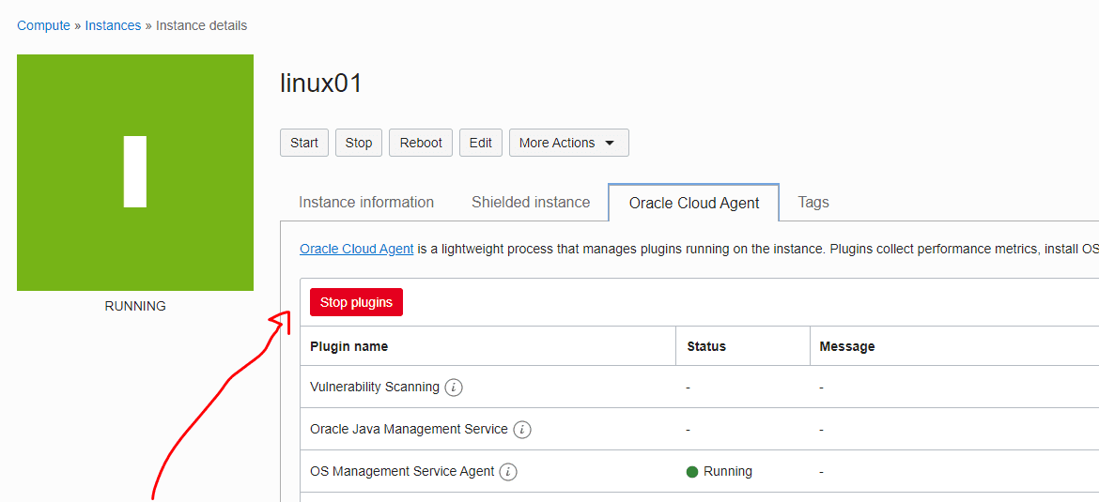The width and height of the screenshot is (1099, 502).
Task: Switch to the Instance information tab
Action: pos(366,203)
